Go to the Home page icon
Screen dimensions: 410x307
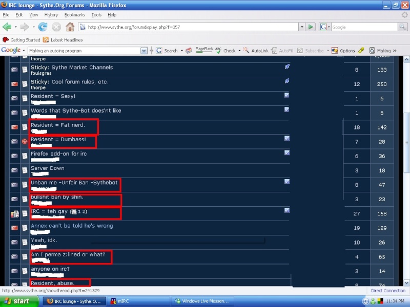70,27
